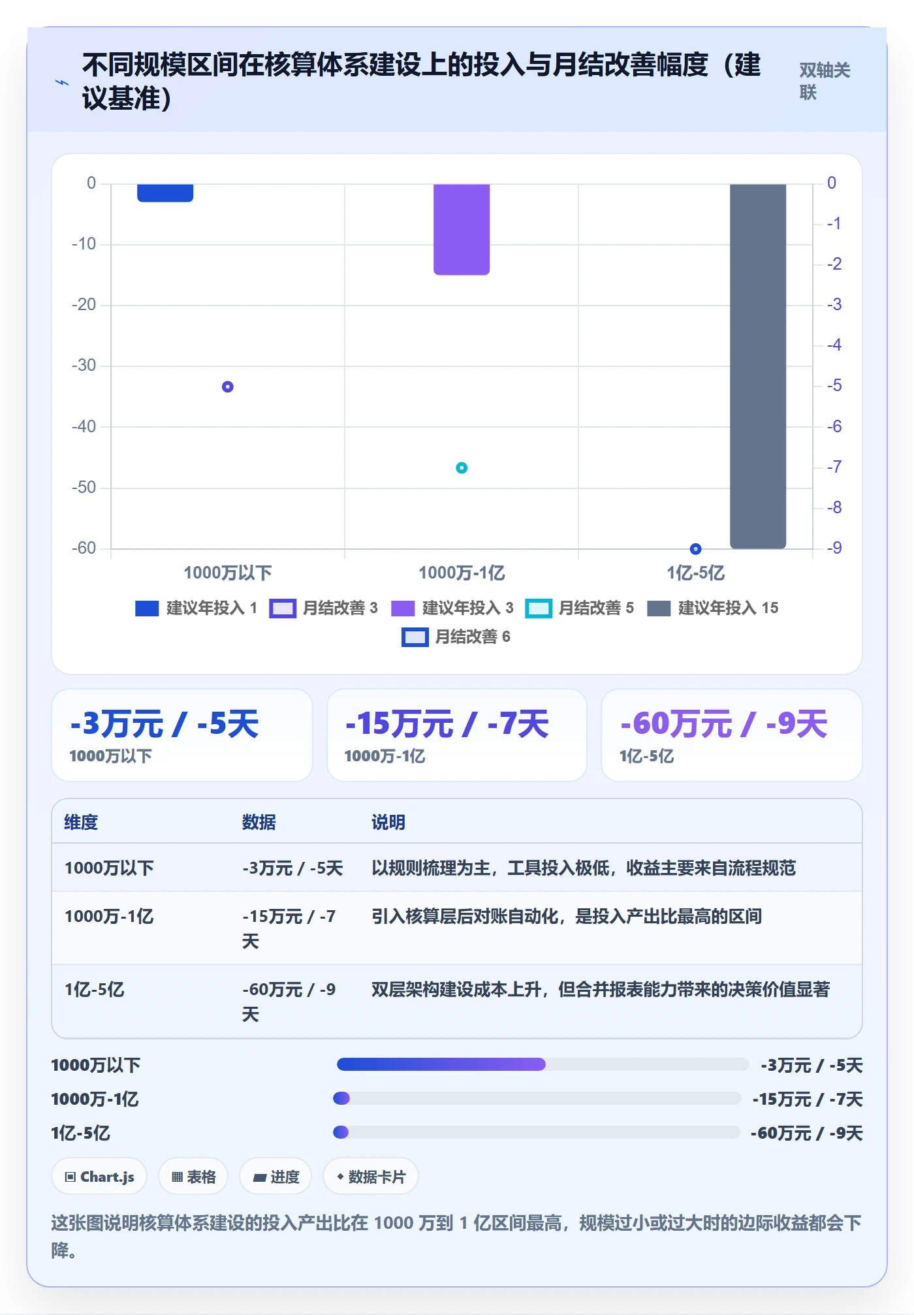Click the 数据 table column header
This screenshot has height=1315, width=914.
[259, 822]
